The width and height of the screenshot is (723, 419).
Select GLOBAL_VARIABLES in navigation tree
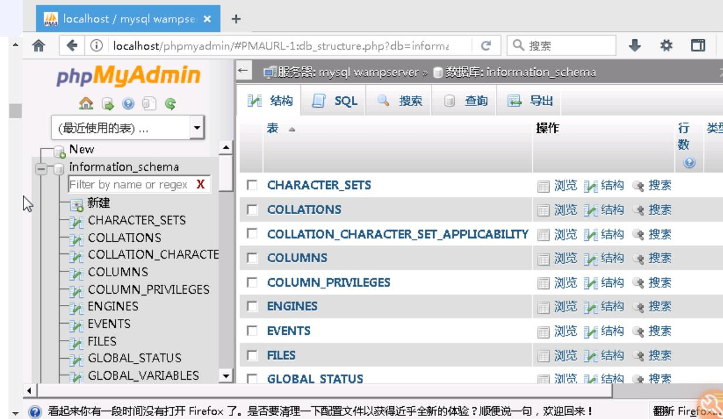143,375
